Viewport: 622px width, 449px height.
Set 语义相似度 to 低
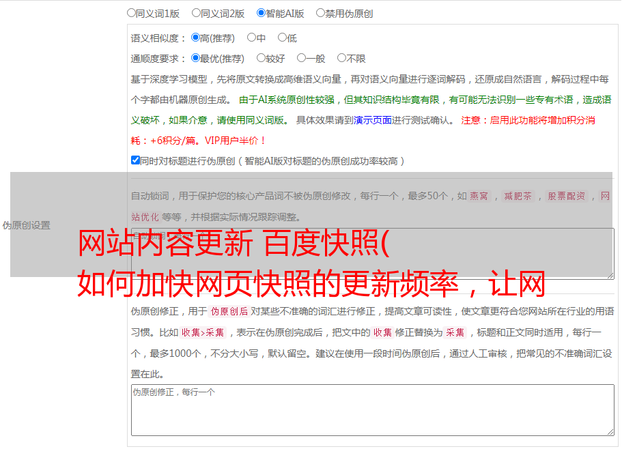tap(282, 38)
